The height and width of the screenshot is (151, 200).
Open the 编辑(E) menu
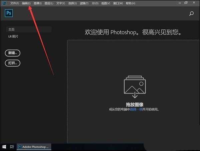(26, 3)
